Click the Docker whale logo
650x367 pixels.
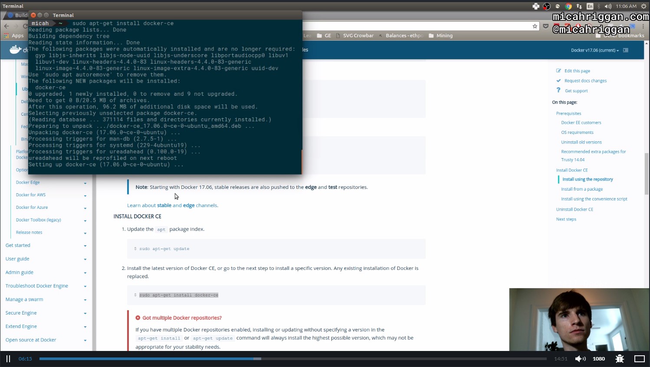tap(15, 49)
